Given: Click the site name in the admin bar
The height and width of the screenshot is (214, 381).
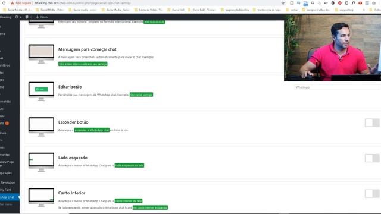Looking at the screenshot, I should tap(6, 17).
